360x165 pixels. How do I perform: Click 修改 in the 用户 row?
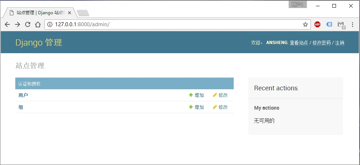pyautogui.click(x=221, y=95)
